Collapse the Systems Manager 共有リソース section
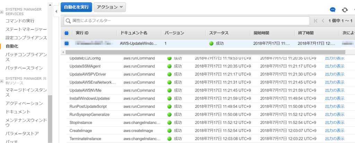The height and width of the screenshot is (143, 355). (2, 80)
